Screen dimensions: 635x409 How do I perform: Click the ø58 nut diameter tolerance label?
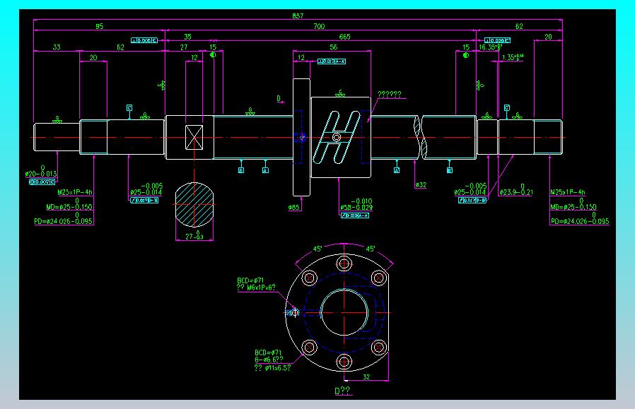[356, 204]
